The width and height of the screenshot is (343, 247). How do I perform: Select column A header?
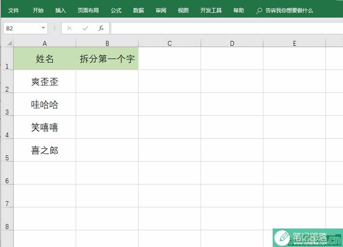[x=44, y=43]
